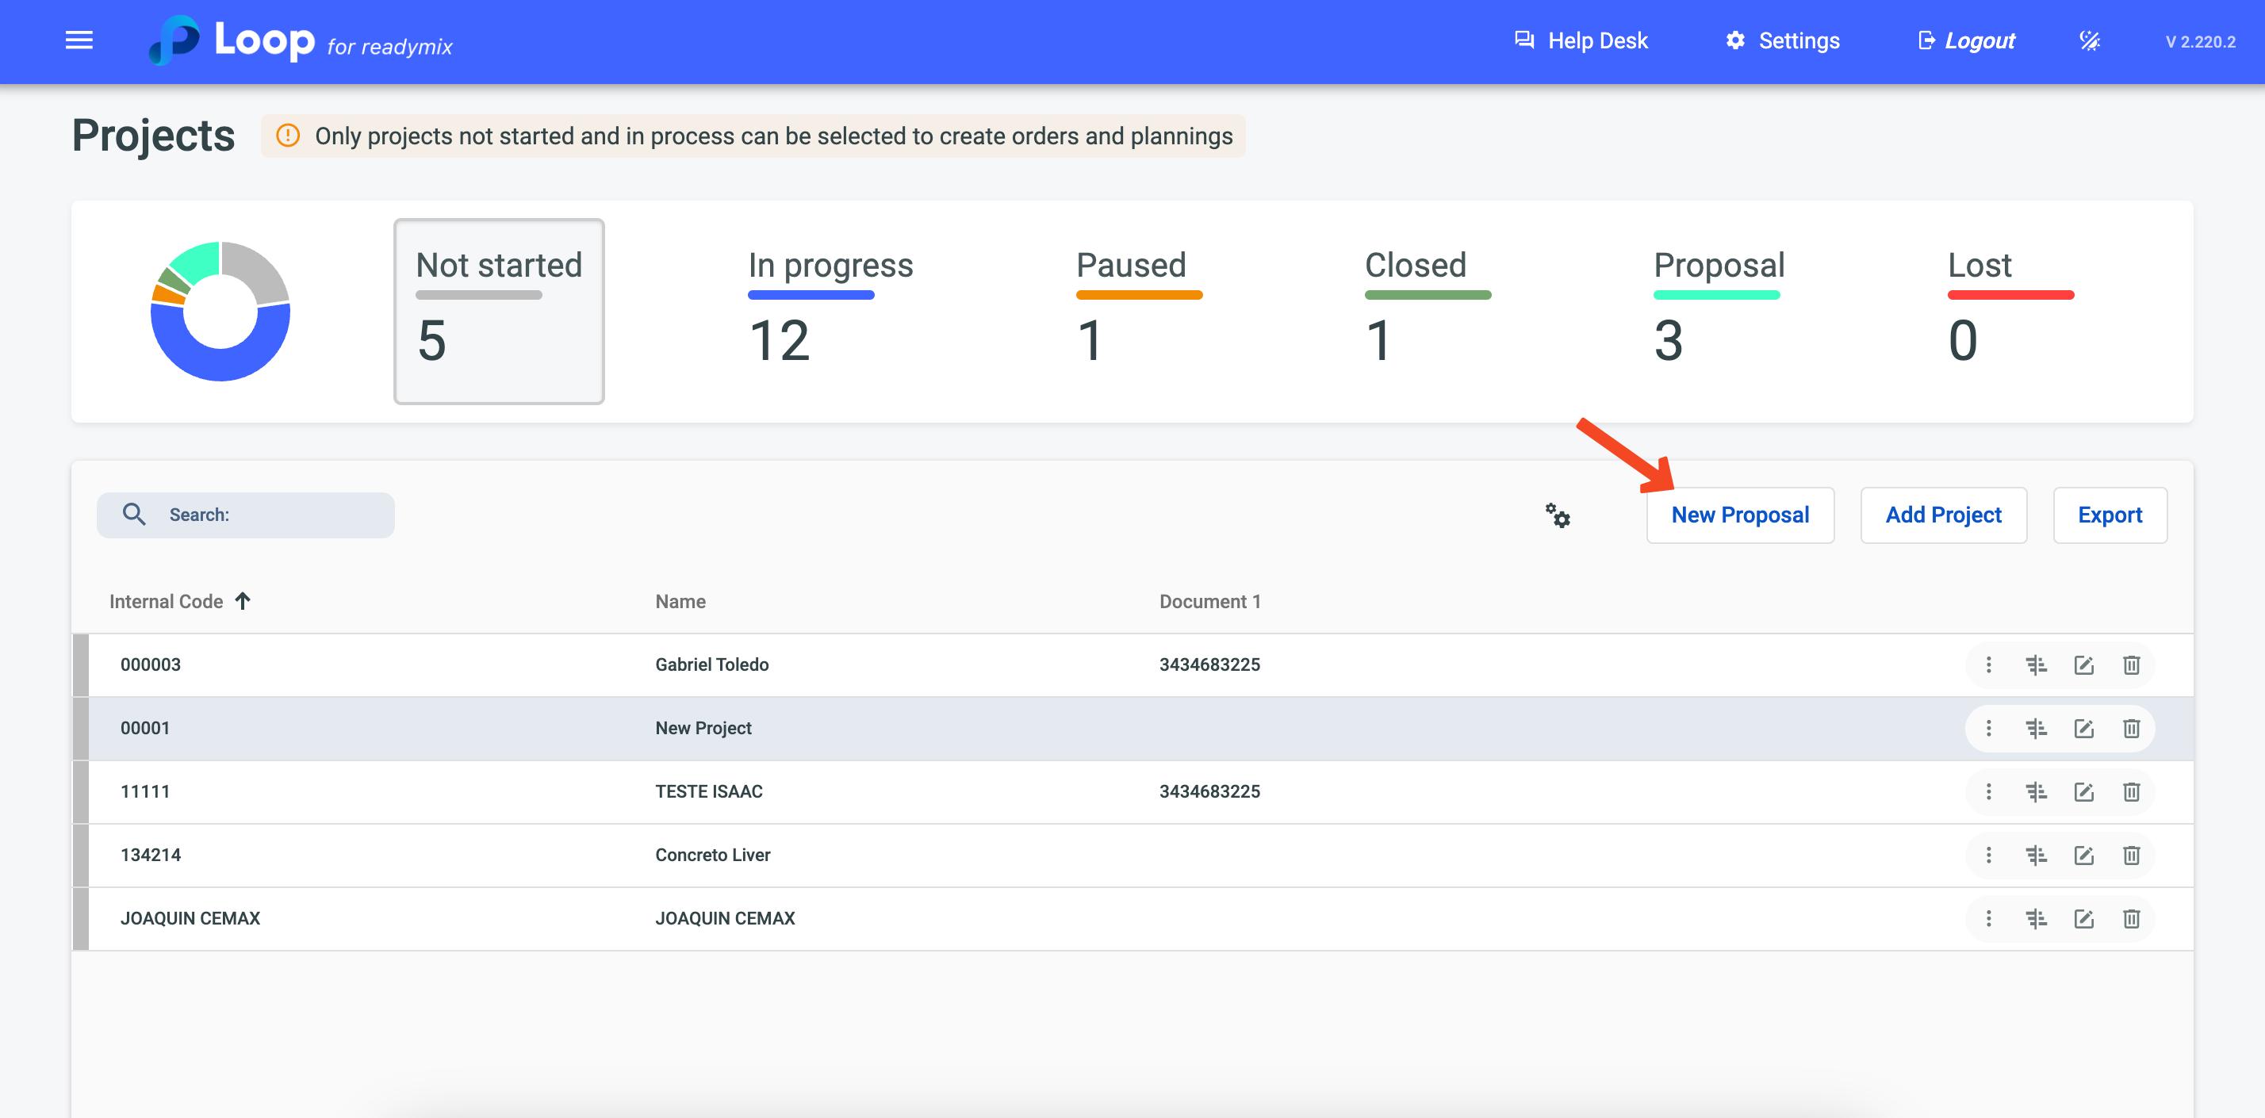Sort by Internal Code arrow
Screen dimensions: 2265x1118
point(243,601)
